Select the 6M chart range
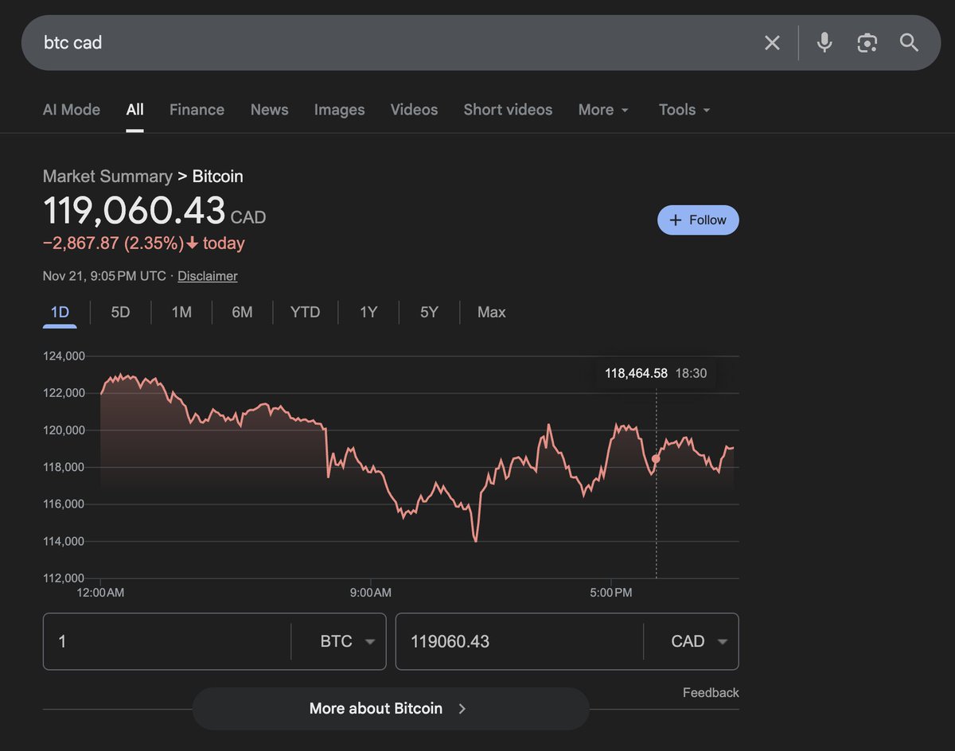The width and height of the screenshot is (955, 751). (242, 313)
